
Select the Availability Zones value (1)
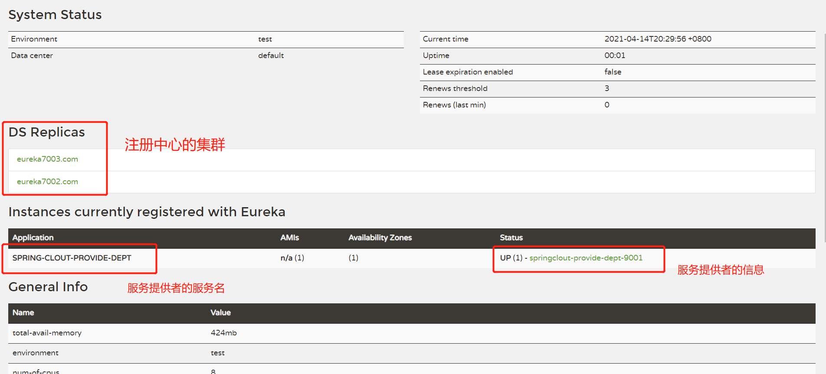(x=354, y=258)
